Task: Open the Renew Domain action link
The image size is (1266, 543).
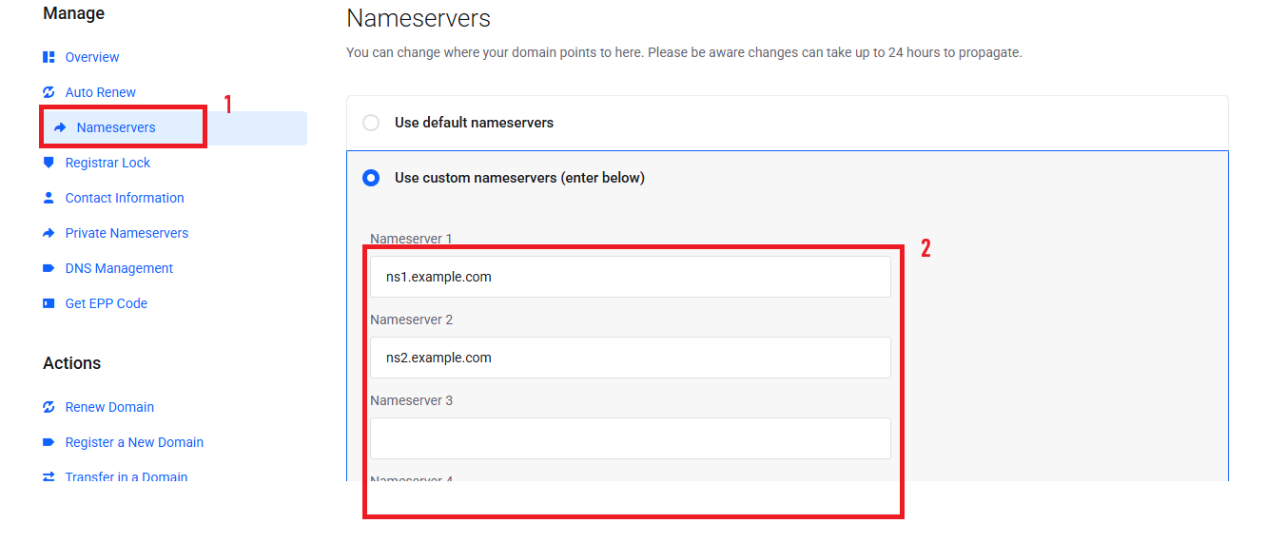Action: [x=109, y=407]
